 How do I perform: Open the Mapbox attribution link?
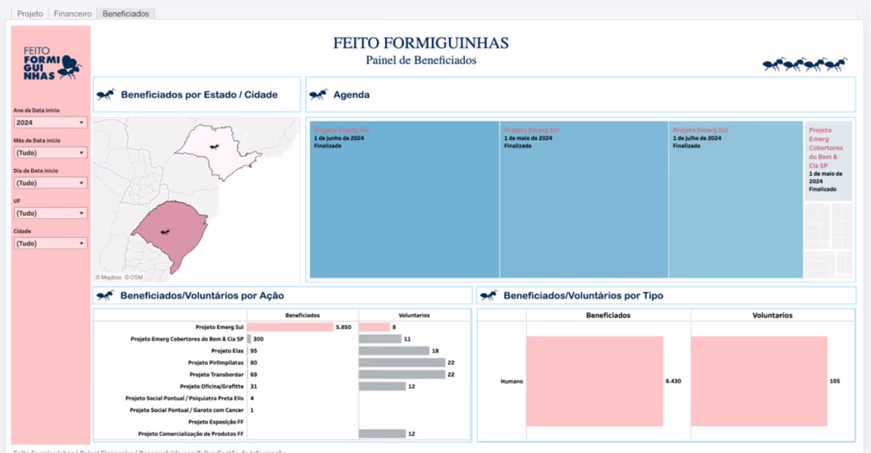pos(108,277)
